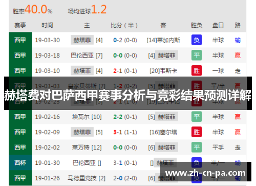Click the blue 负 badge in the 19-03-30 row
The height and width of the screenshot is (186, 256).
[197, 40]
